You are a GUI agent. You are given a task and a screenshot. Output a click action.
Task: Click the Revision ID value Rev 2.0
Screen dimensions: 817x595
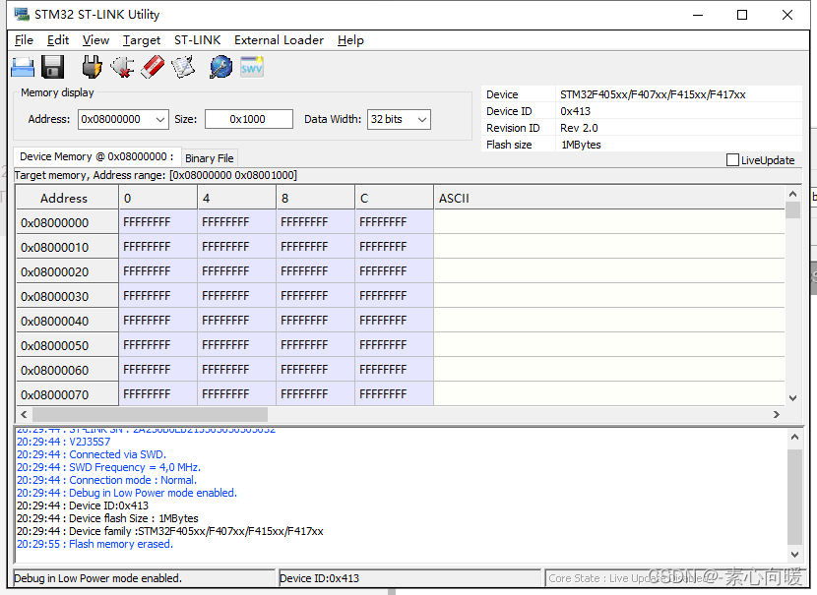pos(579,128)
